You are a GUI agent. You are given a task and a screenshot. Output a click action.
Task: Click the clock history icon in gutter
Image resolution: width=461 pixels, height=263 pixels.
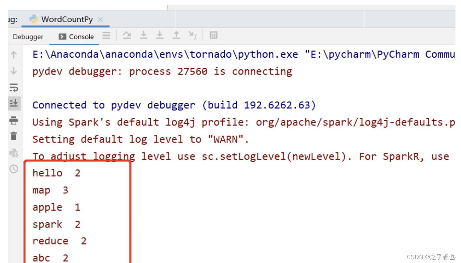click(x=14, y=169)
